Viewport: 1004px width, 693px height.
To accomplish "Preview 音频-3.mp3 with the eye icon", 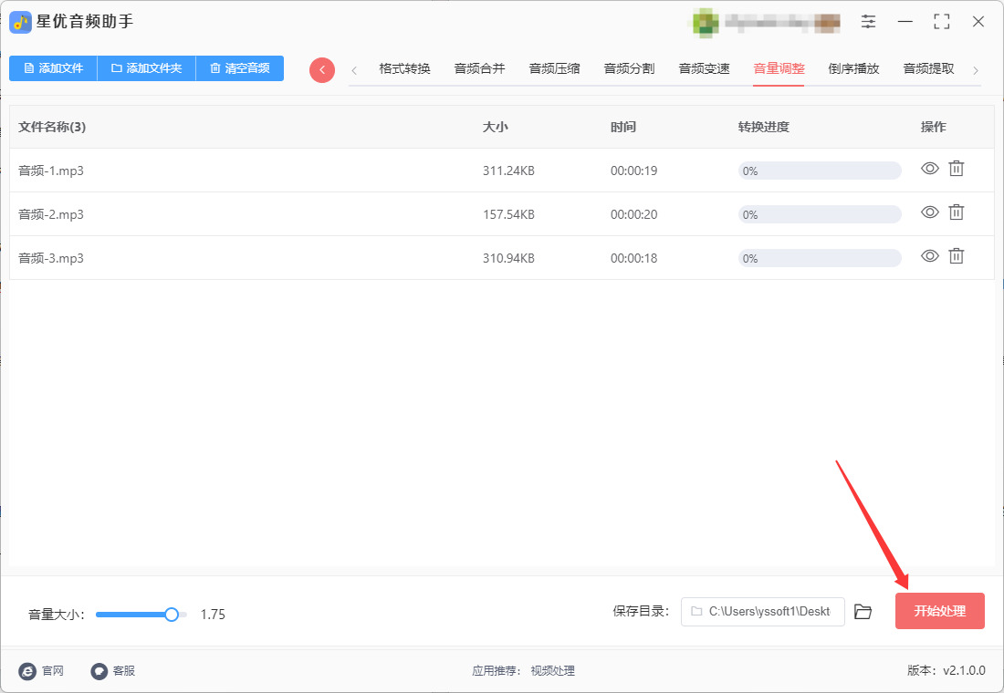I will click(930, 256).
